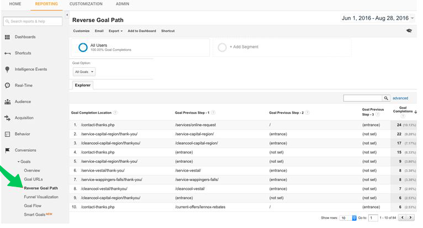423x228 pixels.
Task: Click the Dashboards grid icon
Action: point(8,37)
